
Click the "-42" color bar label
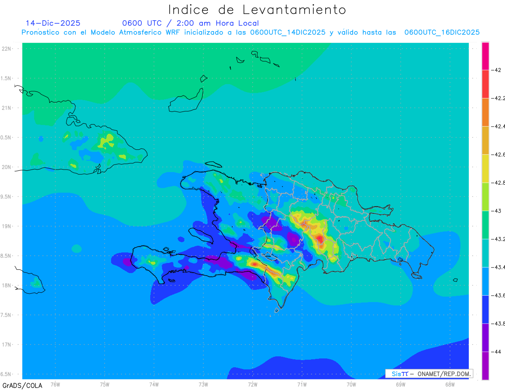(x=497, y=70)
